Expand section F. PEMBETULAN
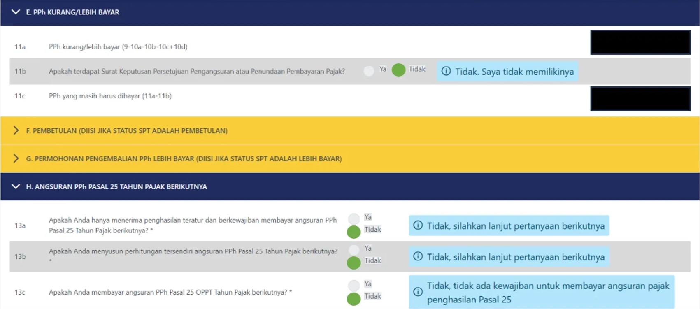Viewport: 700px width, 309px height. 16,130
